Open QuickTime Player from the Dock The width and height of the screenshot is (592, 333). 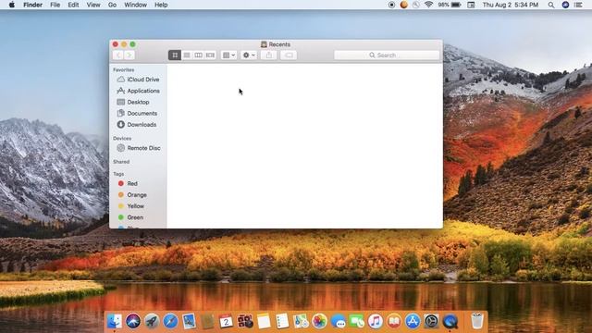[x=450, y=321]
